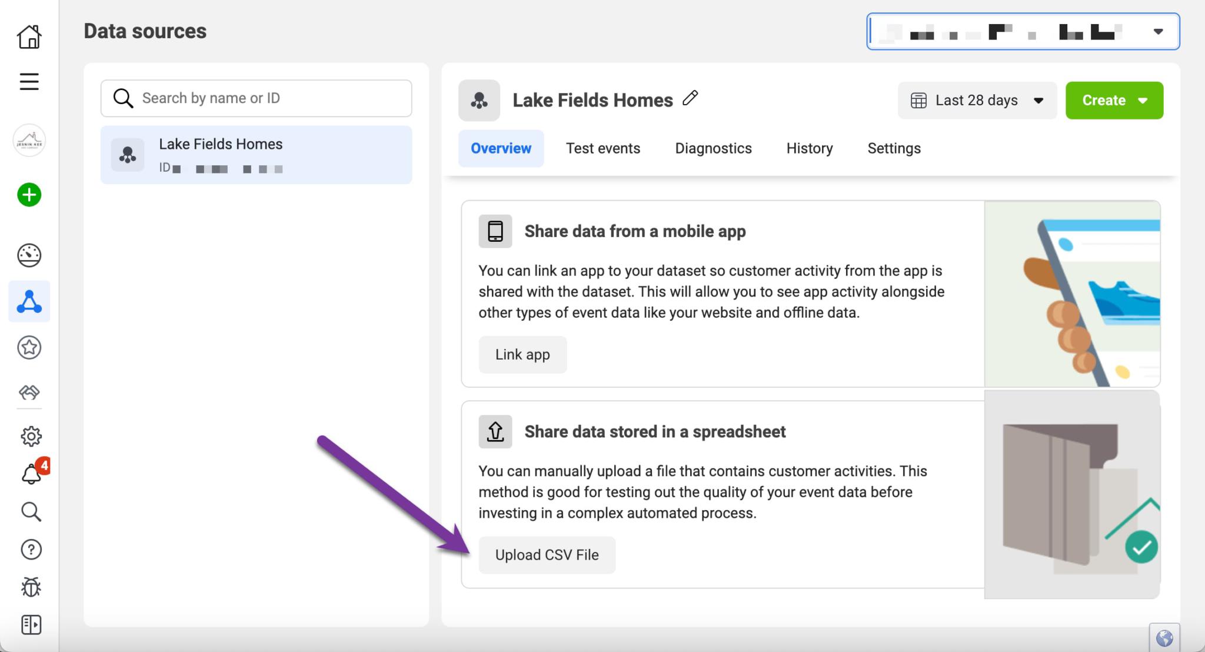Click the Jesnin Kee profile avatar
This screenshot has width=1205, height=652.
pyautogui.click(x=28, y=141)
